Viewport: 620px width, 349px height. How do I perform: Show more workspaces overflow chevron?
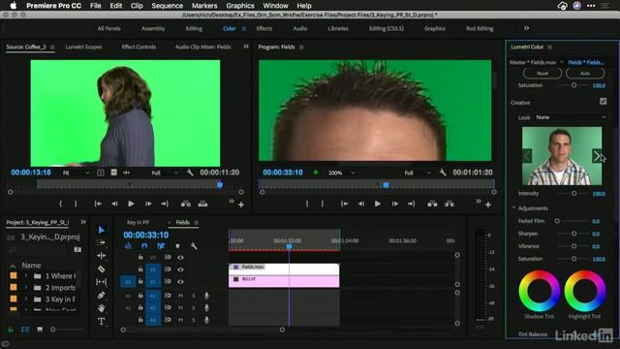click(526, 28)
